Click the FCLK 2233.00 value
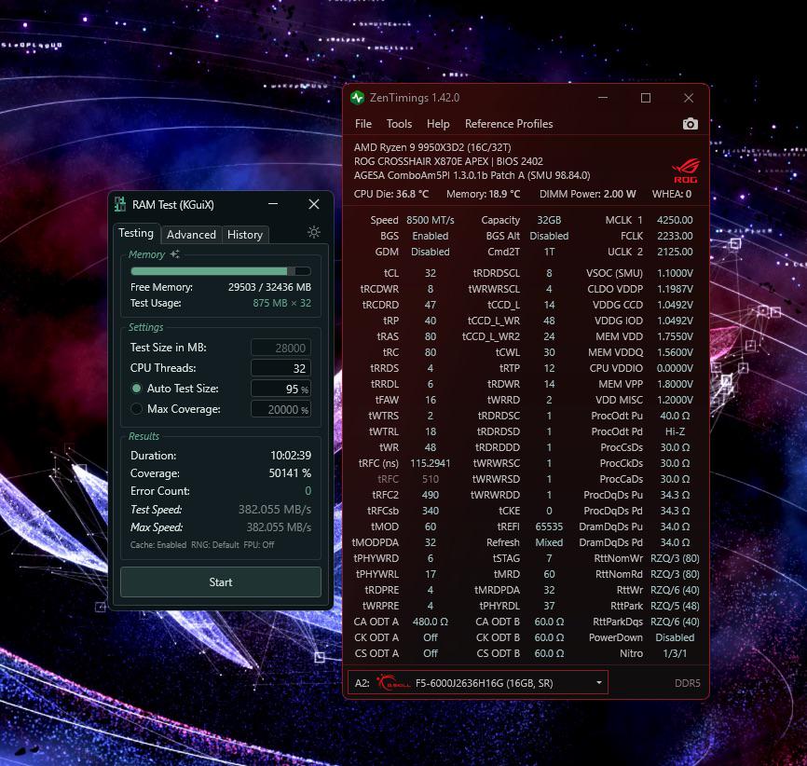This screenshot has width=807, height=766. [675, 236]
